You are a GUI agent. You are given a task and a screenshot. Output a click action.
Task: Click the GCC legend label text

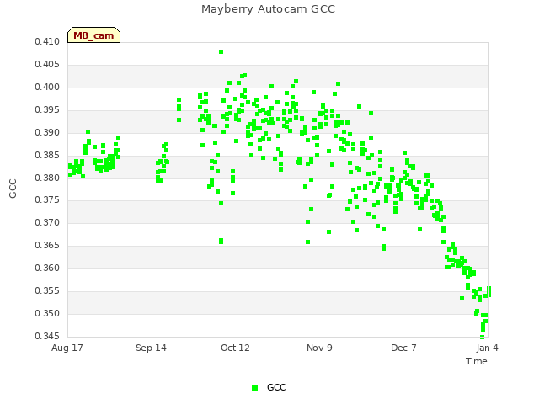pos(276,387)
